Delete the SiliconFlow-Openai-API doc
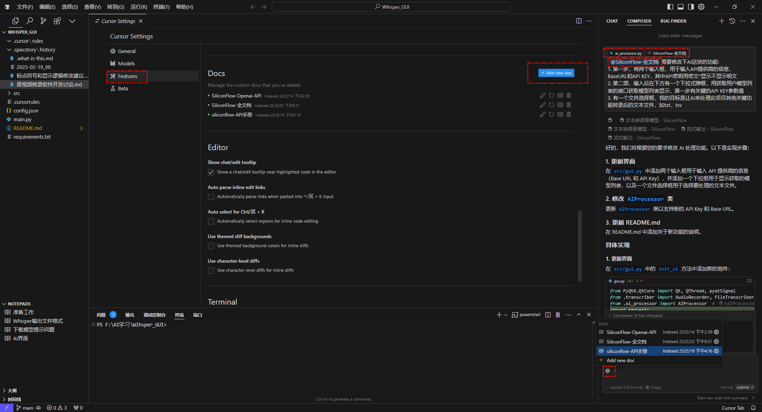Image resolution: width=762 pixels, height=412 pixels. pyautogui.click(x=569, y=95)
